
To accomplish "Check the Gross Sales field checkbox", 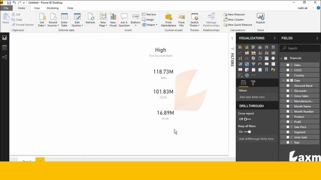I will tap(288, 96).
